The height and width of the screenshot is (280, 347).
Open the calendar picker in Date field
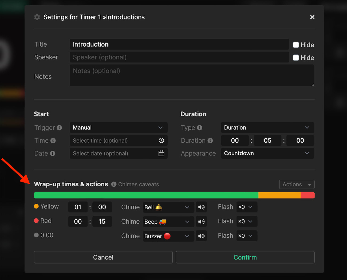pos(161,153)
